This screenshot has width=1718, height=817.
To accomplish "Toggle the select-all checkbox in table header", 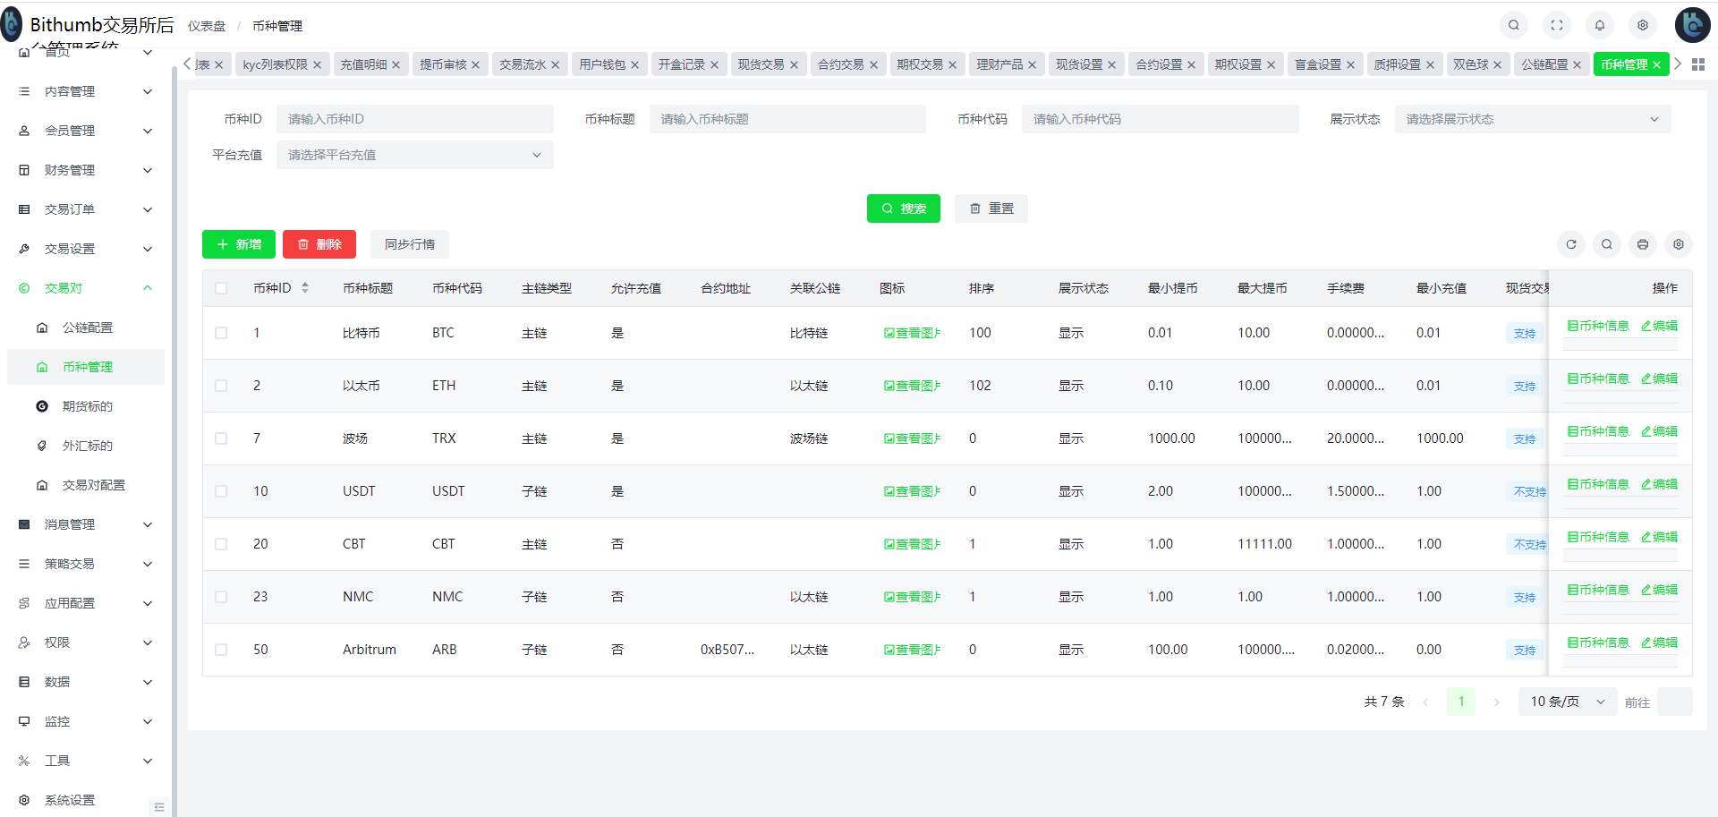I will tap(221, 288).
